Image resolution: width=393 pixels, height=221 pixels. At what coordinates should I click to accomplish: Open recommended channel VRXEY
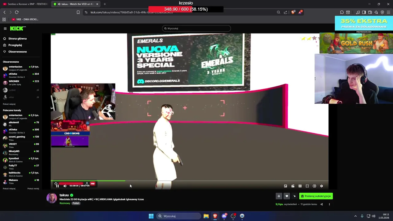21,145
